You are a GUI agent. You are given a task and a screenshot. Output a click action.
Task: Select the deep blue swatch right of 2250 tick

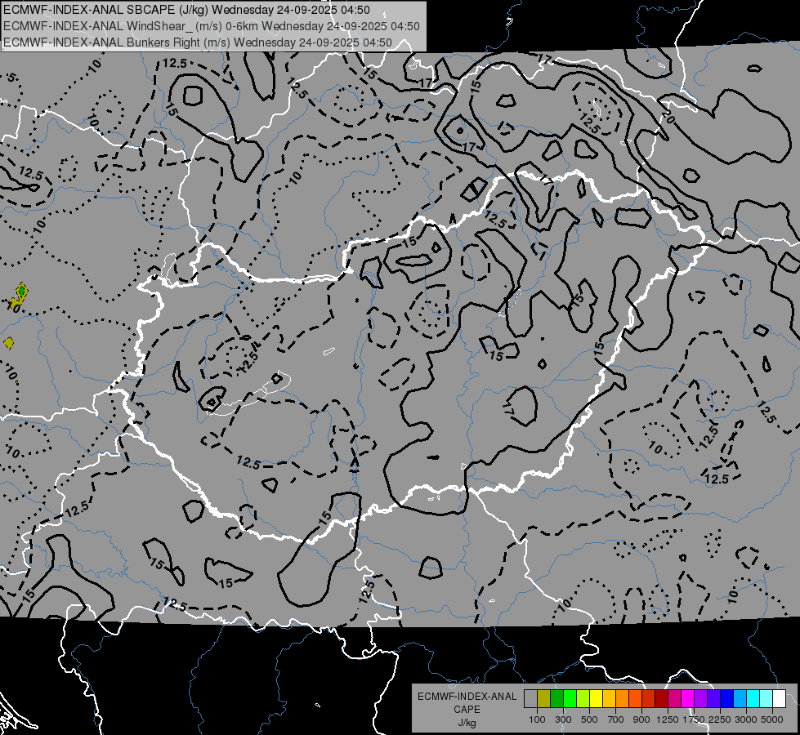(727, 699)
